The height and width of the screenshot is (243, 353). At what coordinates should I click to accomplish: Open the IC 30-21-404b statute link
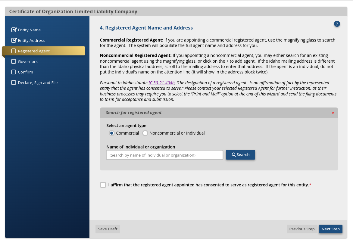tap(161, 83)
